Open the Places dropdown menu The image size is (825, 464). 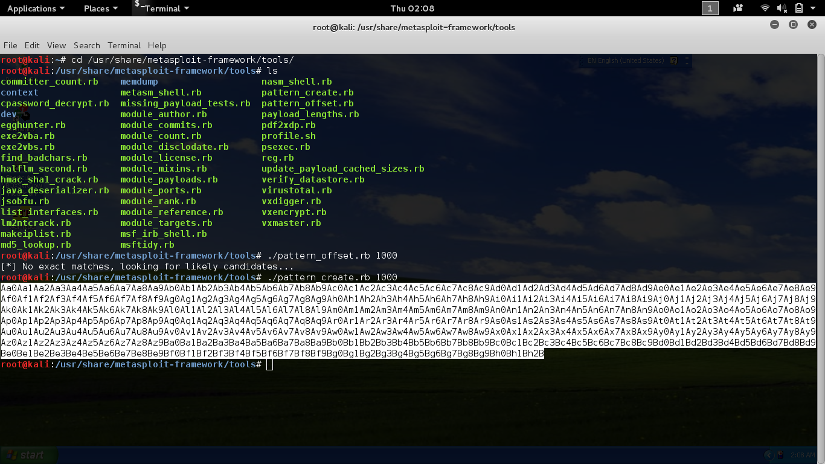click(100, 8)
